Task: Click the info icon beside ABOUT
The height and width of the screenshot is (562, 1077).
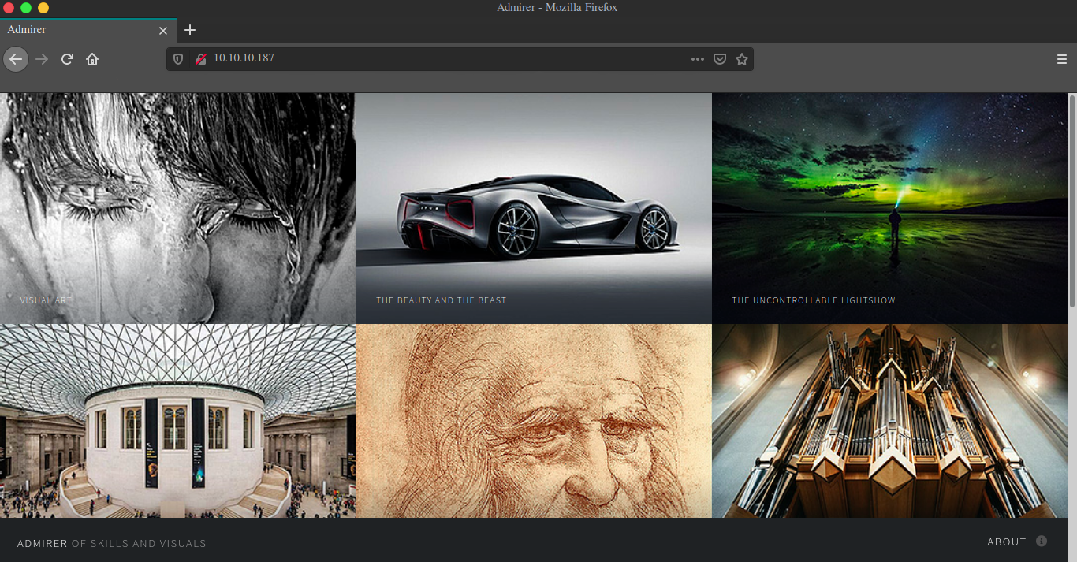Action: pos(1042,541)
